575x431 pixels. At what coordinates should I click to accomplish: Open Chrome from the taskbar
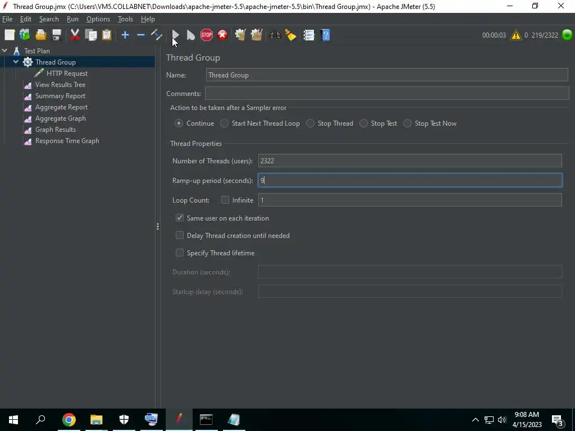tap(69, 420)
